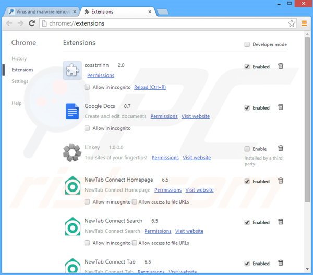Open Settings in Chrome sidebar
Viewport: 313px width, 275px height.
click(20, 81)
